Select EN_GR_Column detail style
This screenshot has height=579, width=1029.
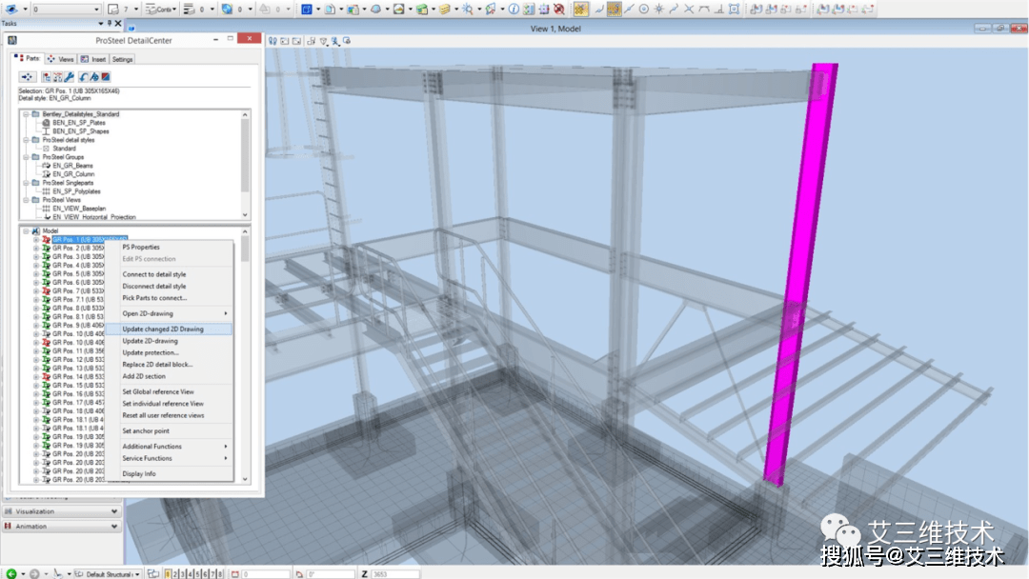(73, 174)
